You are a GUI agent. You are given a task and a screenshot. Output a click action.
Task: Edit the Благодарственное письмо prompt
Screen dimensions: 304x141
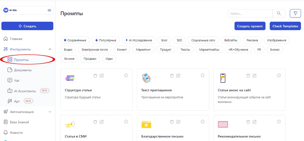point(178,122)
